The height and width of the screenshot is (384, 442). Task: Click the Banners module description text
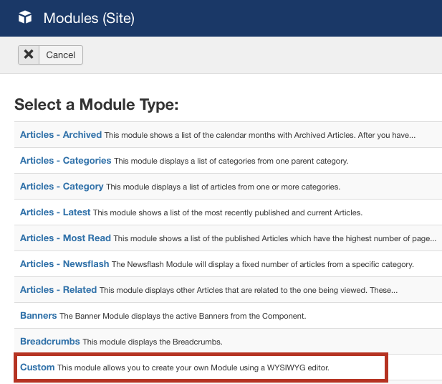(183, 316)
